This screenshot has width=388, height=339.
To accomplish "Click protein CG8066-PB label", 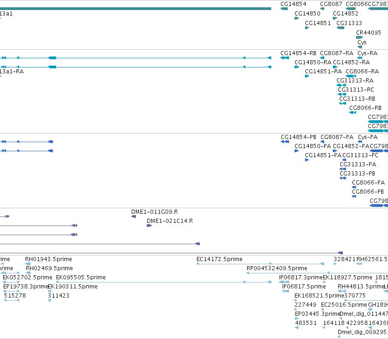I will (367, 192).
